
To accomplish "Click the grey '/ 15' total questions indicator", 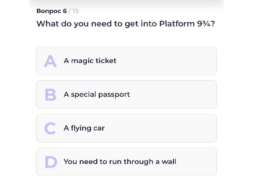I will pos(74,11).
